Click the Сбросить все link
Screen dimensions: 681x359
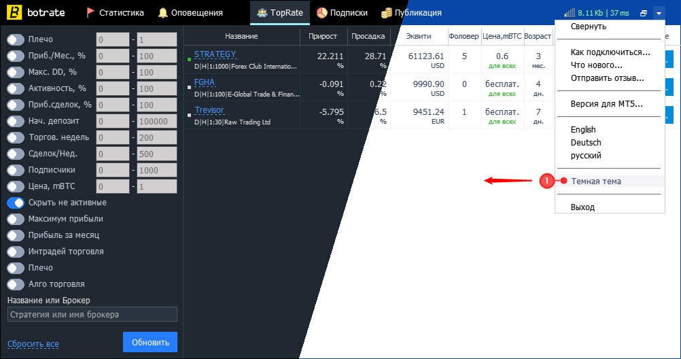33,344
